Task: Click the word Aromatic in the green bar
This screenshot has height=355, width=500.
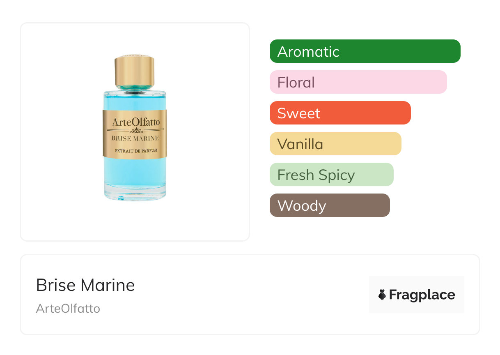Action: pyautogui.click(x=308, y=52)
